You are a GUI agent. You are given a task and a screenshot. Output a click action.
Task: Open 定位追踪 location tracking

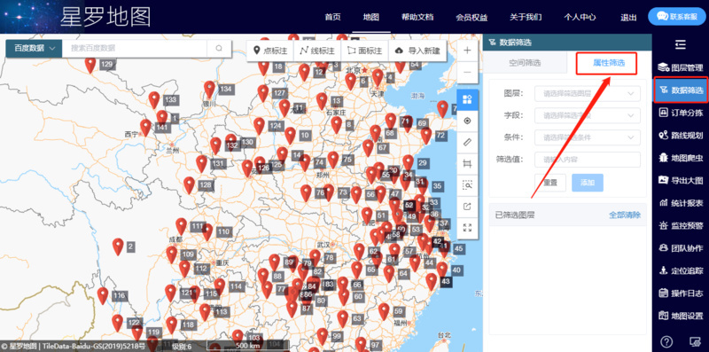[681, 271]
